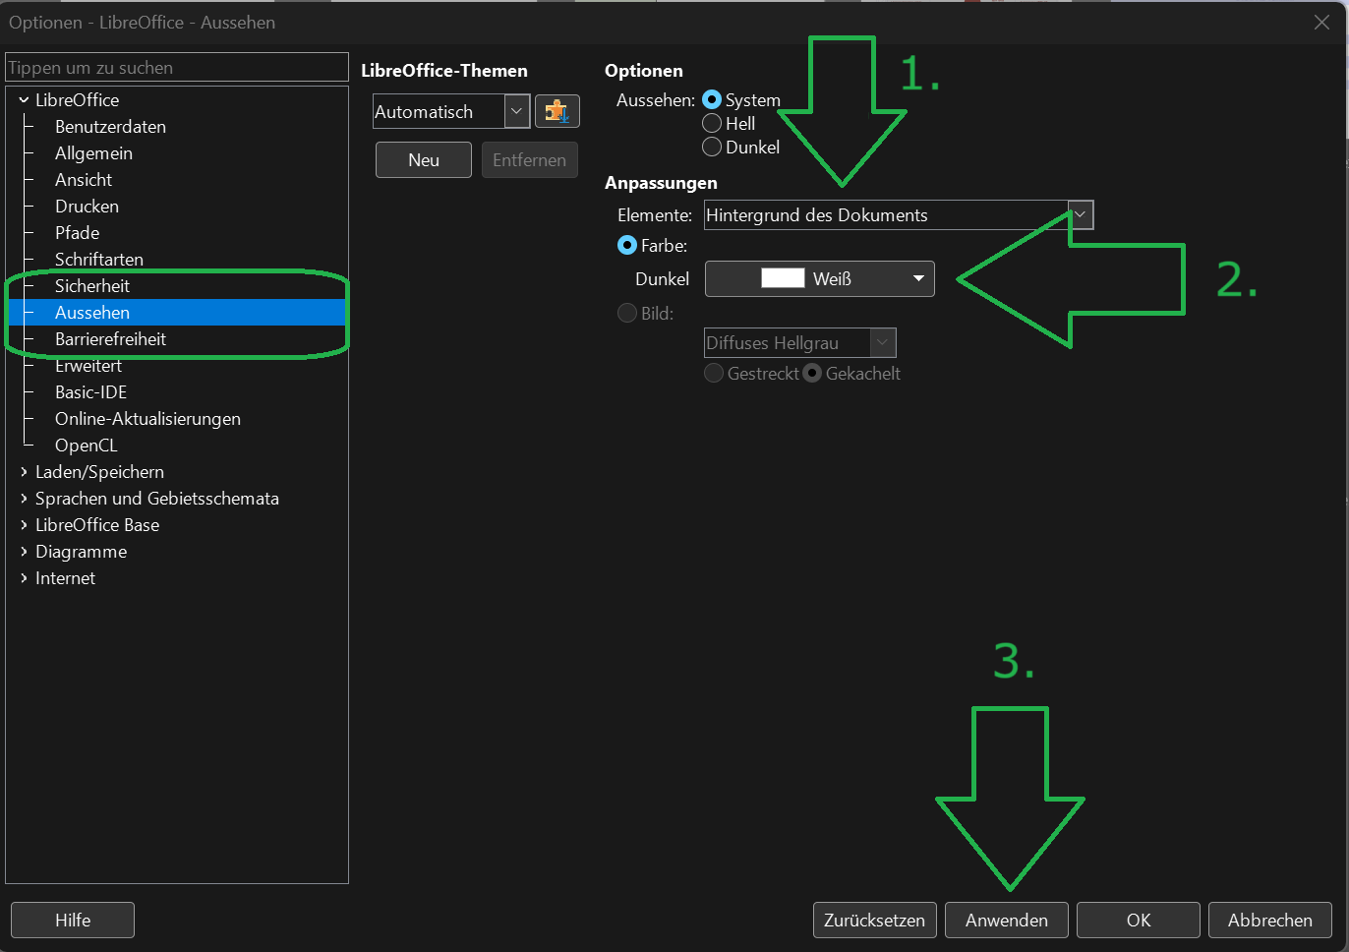The width and height of the screenshot is (1349, 952).
Task: Open the Ansicht options page
Action: pyautogui.click(x=84, y=180)
